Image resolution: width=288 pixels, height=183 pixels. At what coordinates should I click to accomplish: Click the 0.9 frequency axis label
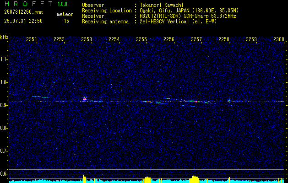pos(4,105)
